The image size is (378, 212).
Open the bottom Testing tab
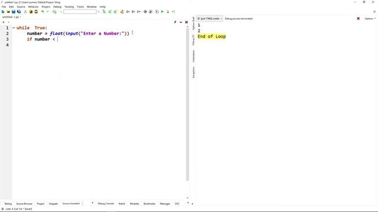tap(8, 204)
